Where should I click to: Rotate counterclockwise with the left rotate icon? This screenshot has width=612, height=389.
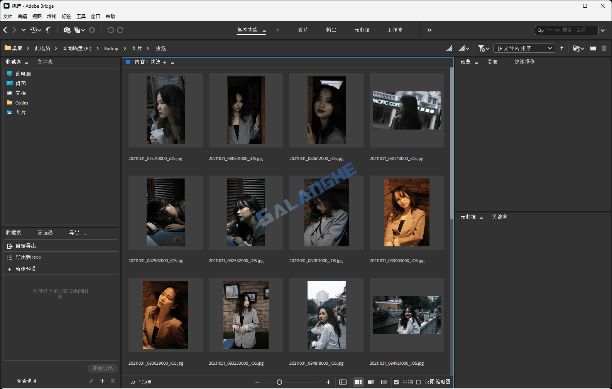click(x=110, y=30)
